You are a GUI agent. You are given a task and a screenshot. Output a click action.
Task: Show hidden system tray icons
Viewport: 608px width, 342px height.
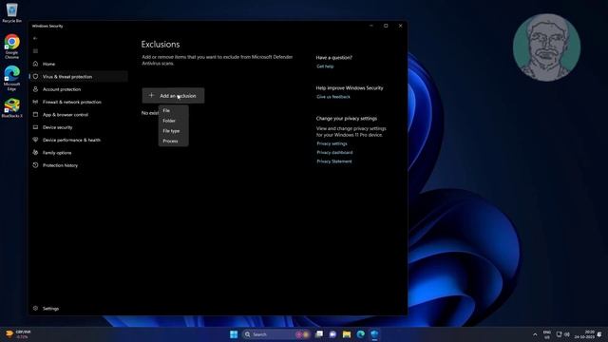tap(535, 334)
